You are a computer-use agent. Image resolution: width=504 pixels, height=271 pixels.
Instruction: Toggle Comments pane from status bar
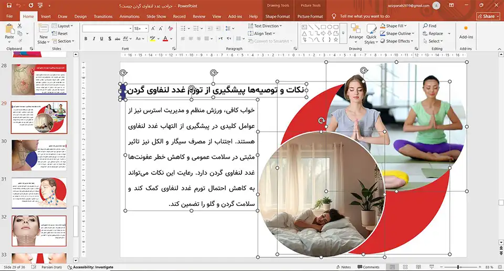[x=369, y=267]
